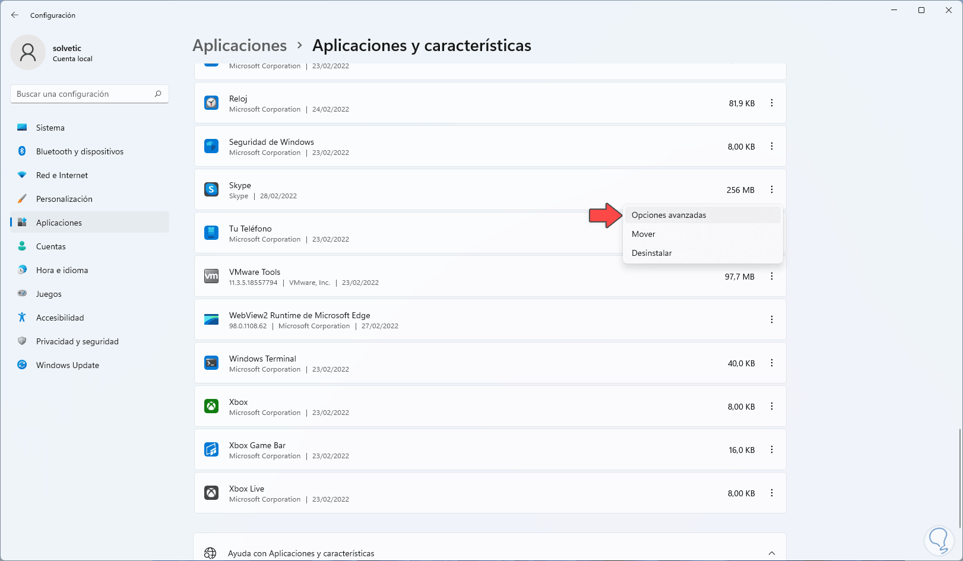Click the search magnifier icon
The height and width of the screenshot is (561, 963).
[158, 94]
